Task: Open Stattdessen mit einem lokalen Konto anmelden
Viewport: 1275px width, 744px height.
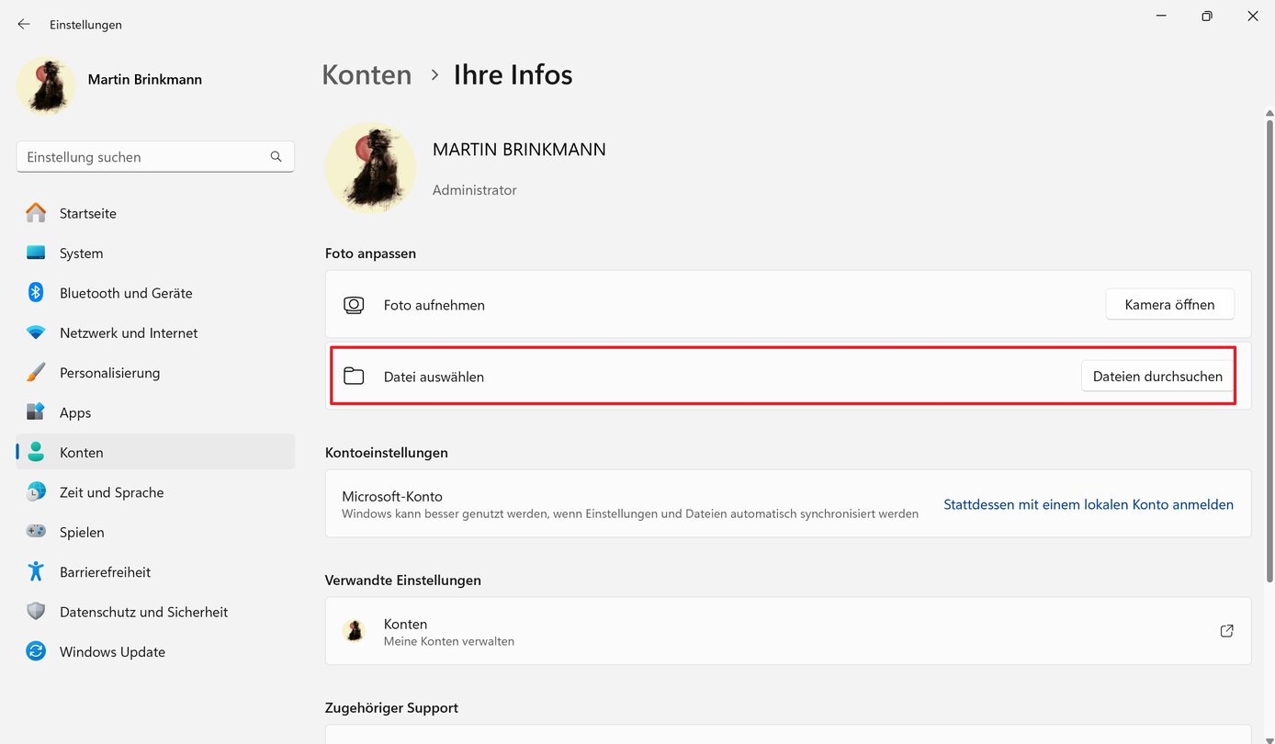Action: click(1089, 503)
